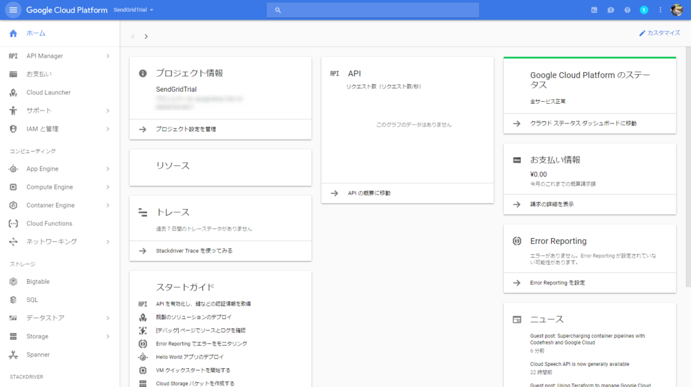This screenshot has width=691, height=387.
Task: Click the Compute Engine chip icon
Action: tap(13, 187)
